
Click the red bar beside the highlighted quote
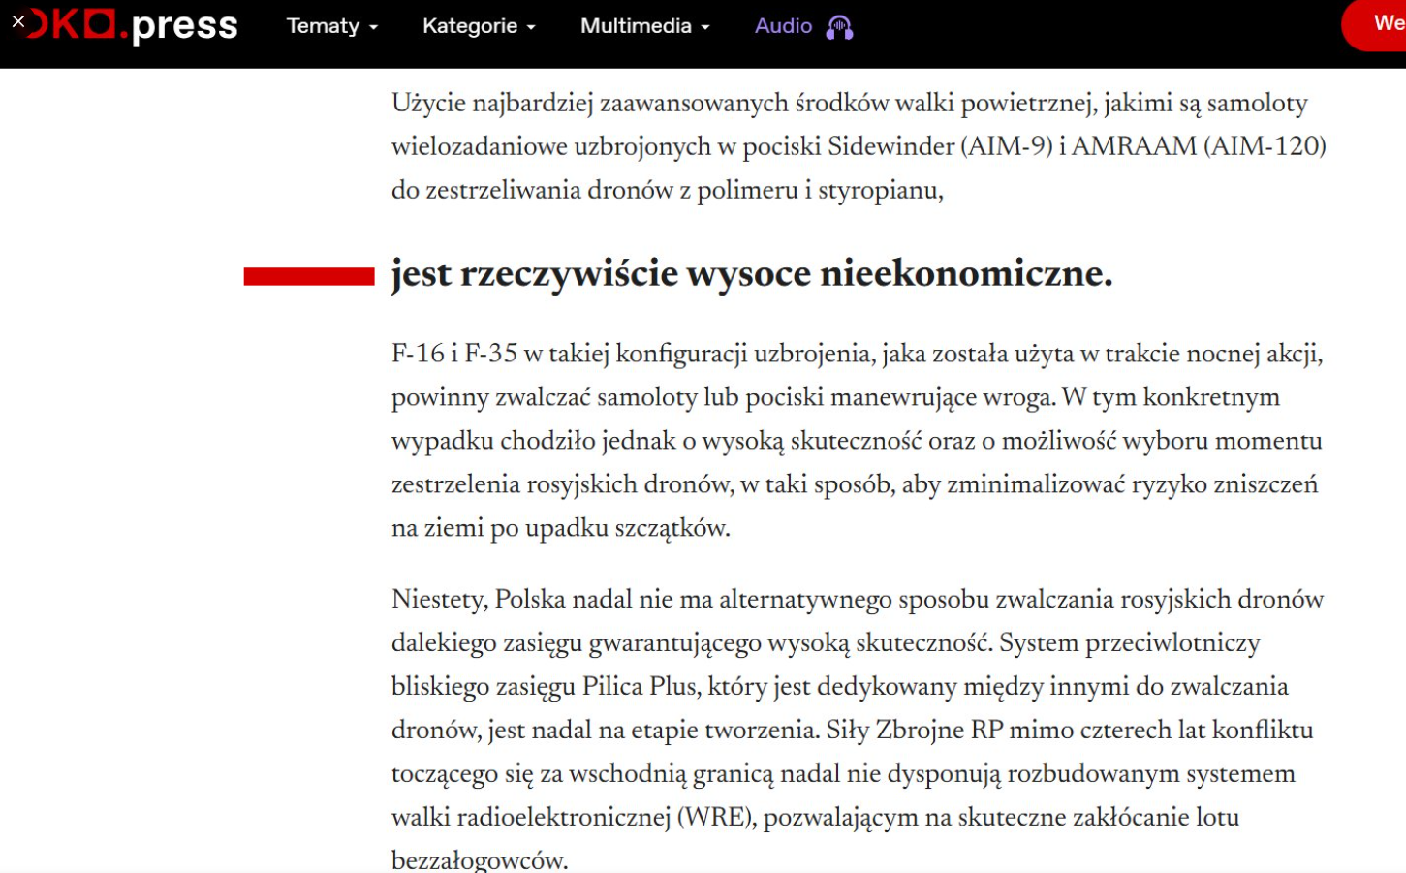[x=308, y=277]
